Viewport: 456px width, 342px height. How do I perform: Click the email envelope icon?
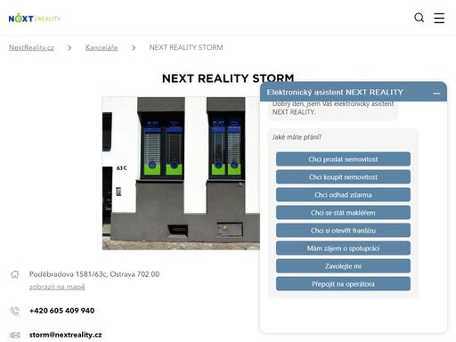14,335
